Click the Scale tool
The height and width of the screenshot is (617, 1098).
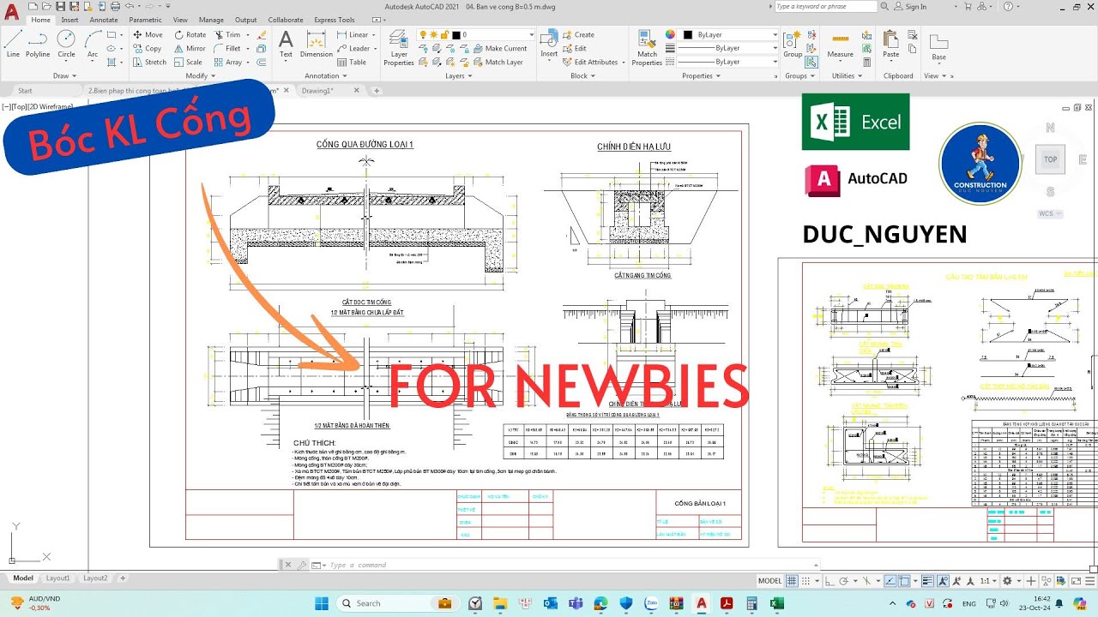coord(188,63)
